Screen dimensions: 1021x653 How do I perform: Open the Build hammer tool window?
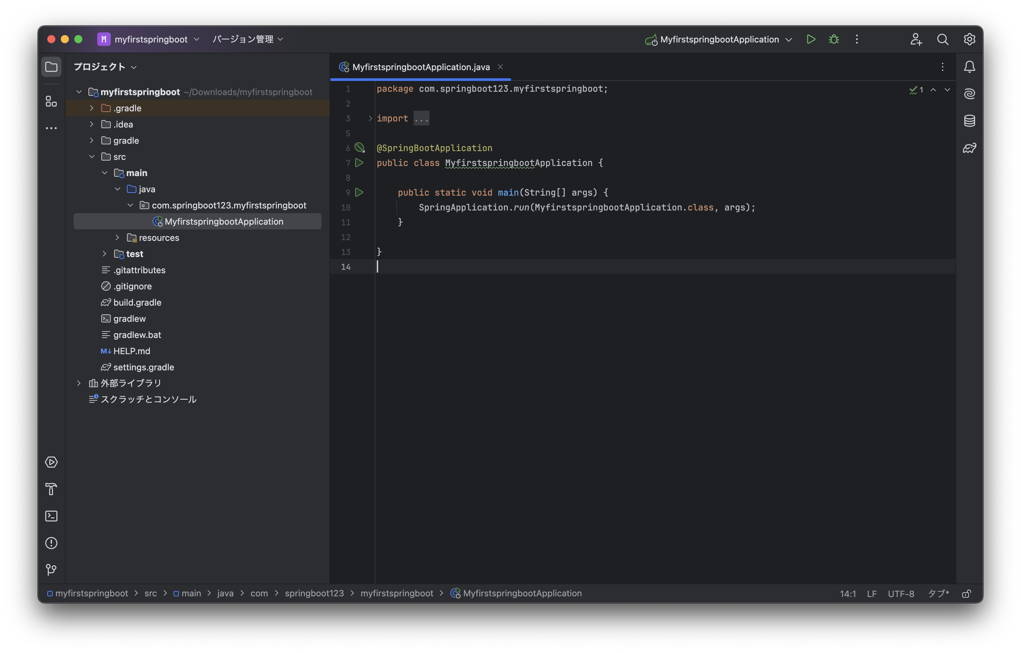pos(51,489)
